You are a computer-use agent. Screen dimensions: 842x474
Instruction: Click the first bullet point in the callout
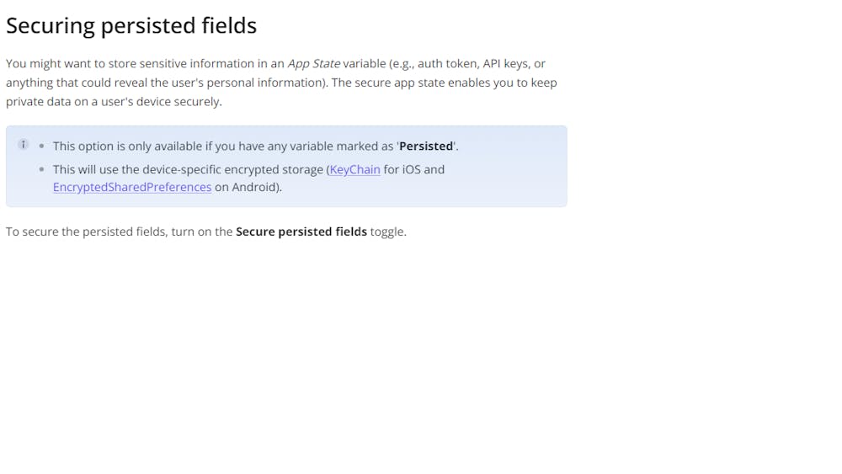tap(42, 146)
